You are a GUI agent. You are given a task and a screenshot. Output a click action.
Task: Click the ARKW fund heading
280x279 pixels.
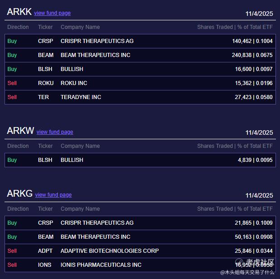(20, 131)
